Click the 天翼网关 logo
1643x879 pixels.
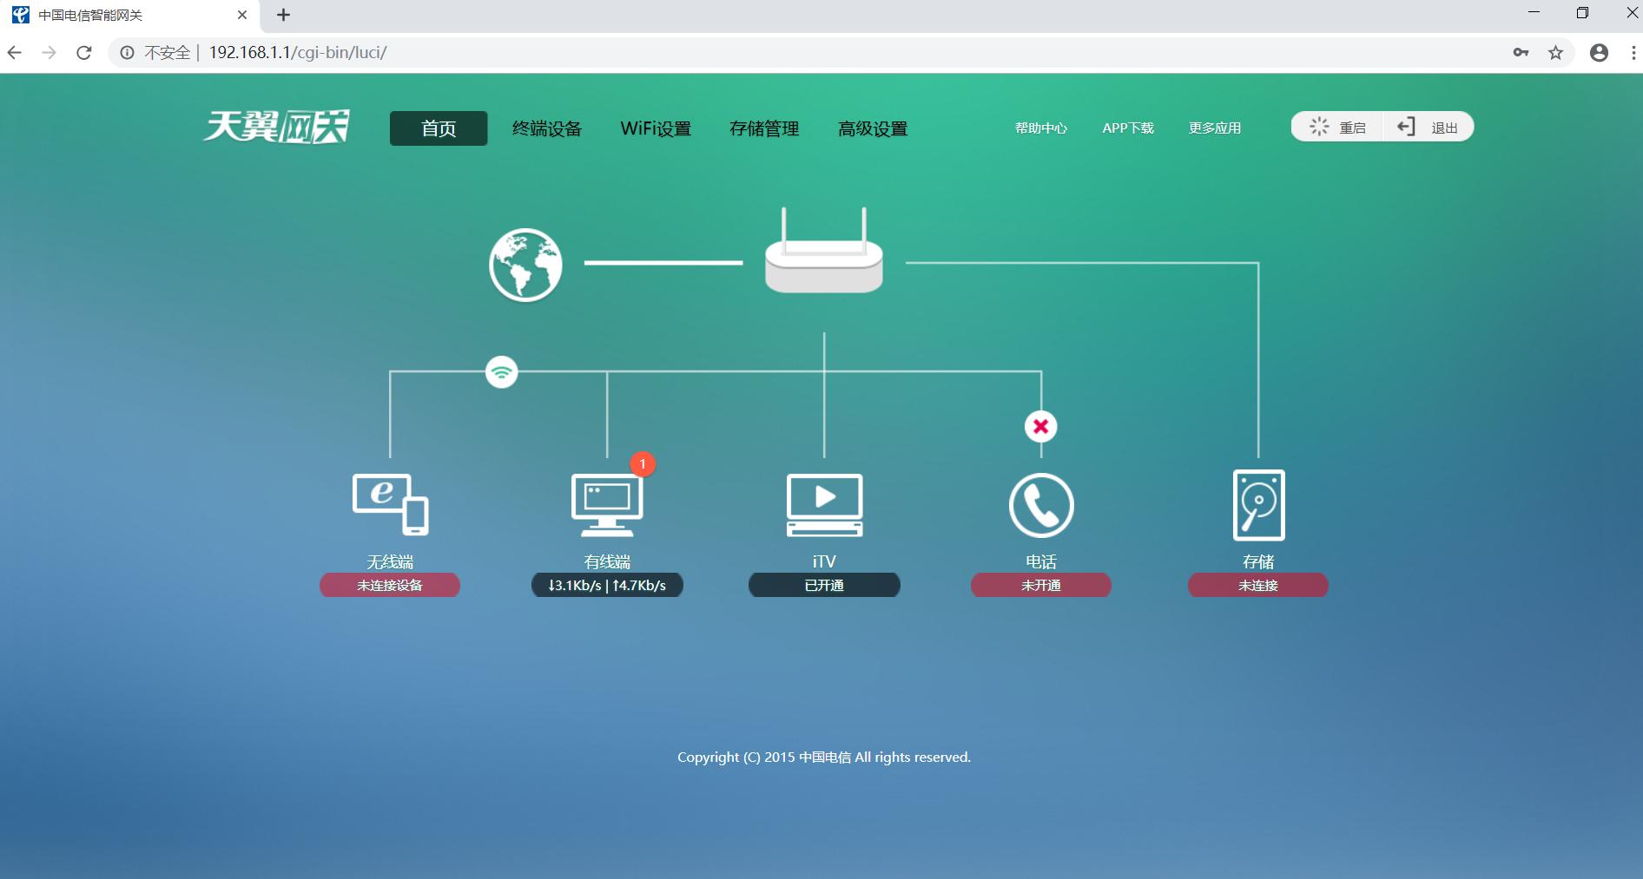[x=276, y=125]
